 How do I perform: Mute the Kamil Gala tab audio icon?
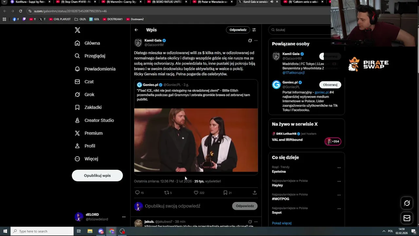[272, 2]
